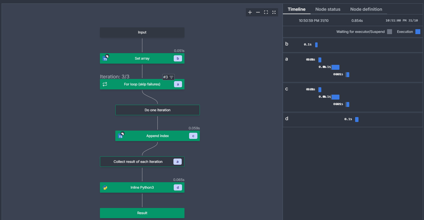Click TypeScript icon on Append index node
Screen dimensions: 424x220
click(x=121, y=136)
